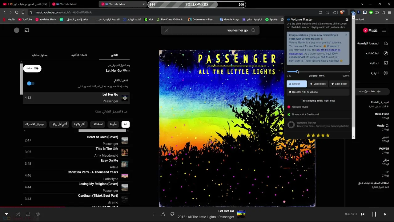Screen dimensions: 394x222
Task: Click the address bar URL field
Action: [172, 12]
